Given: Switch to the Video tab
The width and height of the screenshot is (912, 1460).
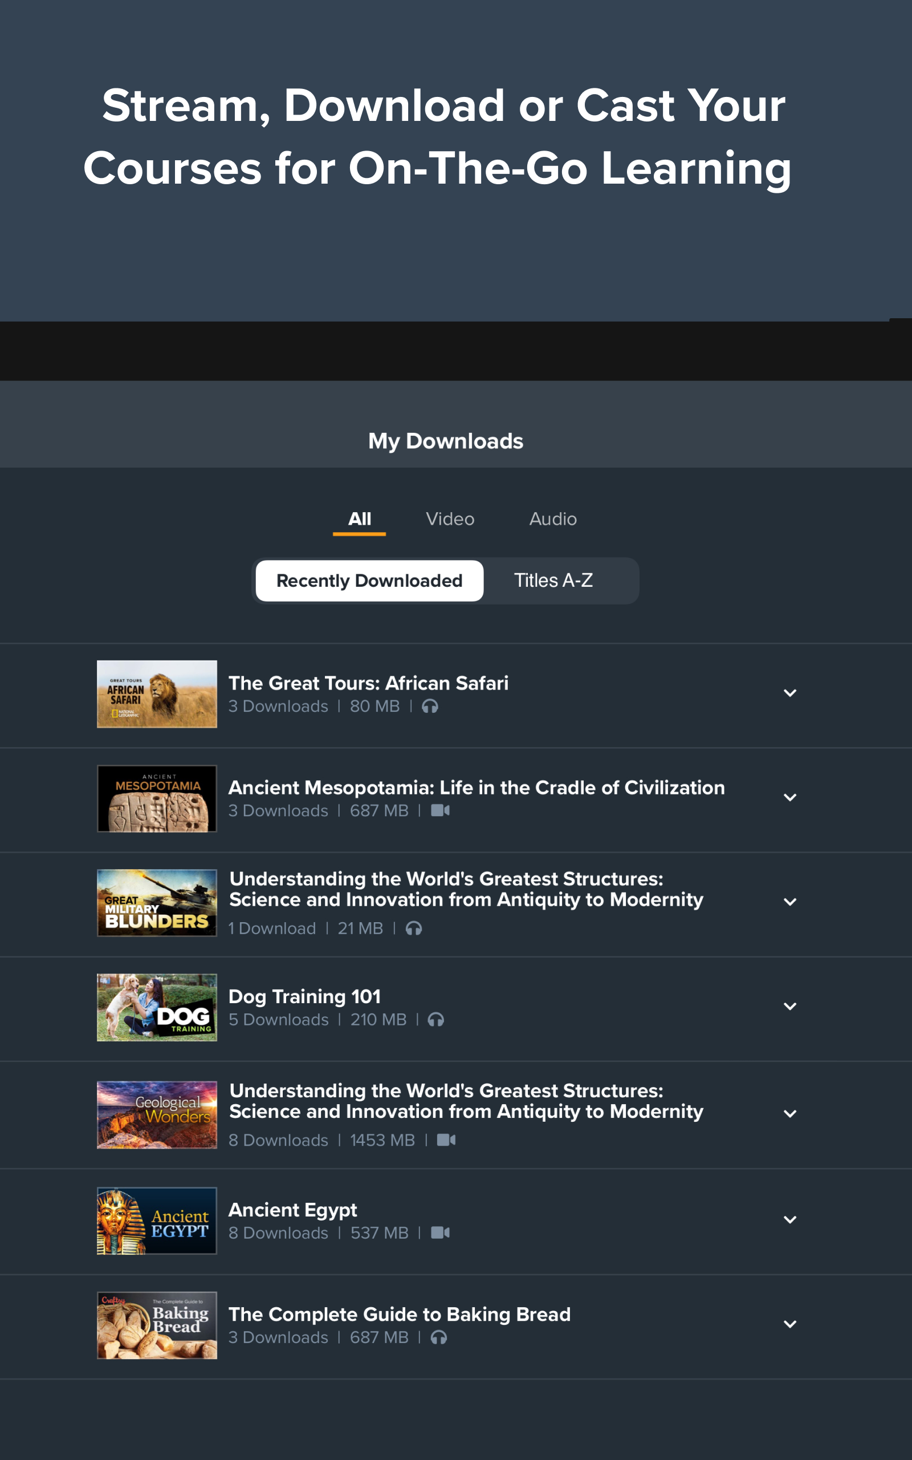Looking at the screenshot, I should (450, 519).
